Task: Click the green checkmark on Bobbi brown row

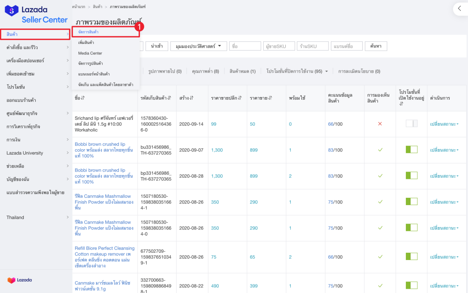Action: click(x=380, y=150)
